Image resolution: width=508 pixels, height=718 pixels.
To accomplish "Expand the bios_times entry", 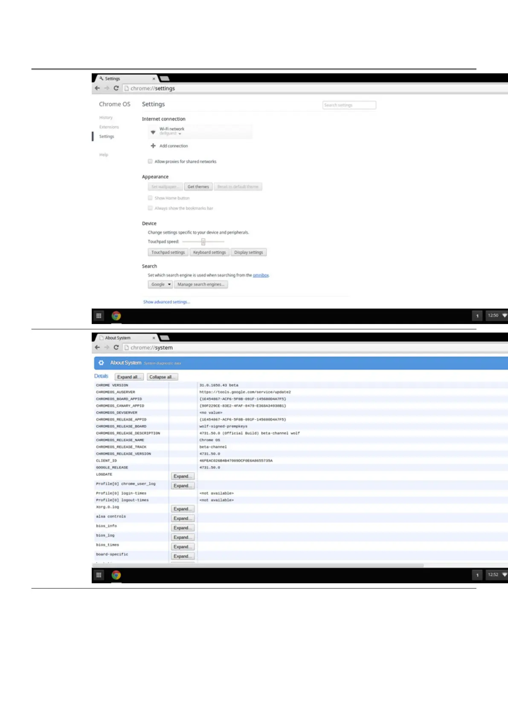I will [183, 547].
